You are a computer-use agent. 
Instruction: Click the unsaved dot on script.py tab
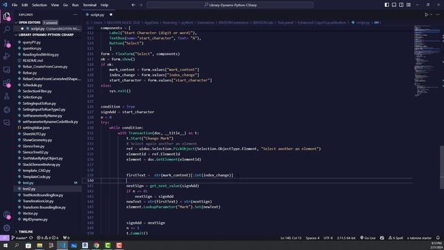[111, 15]
